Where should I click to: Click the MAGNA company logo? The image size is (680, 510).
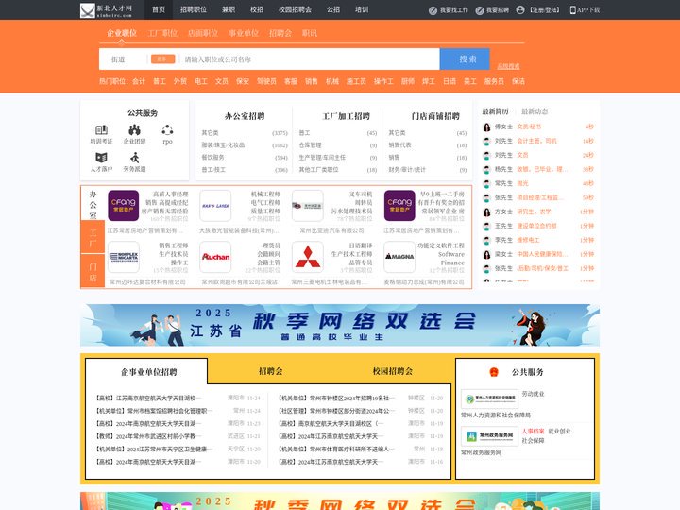click(399, 257)
